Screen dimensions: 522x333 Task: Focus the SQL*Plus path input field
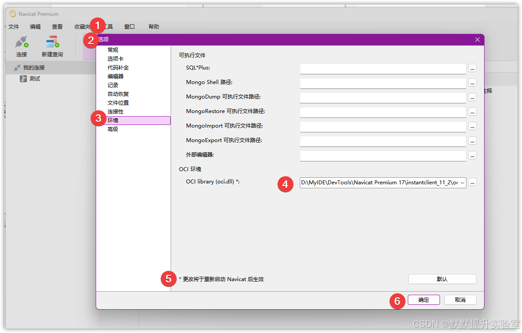coord(383,68)
